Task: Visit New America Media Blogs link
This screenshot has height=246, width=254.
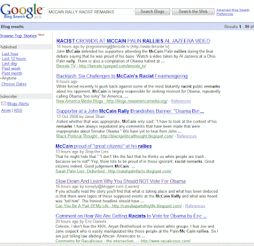Action: click(x=112, y=101)
